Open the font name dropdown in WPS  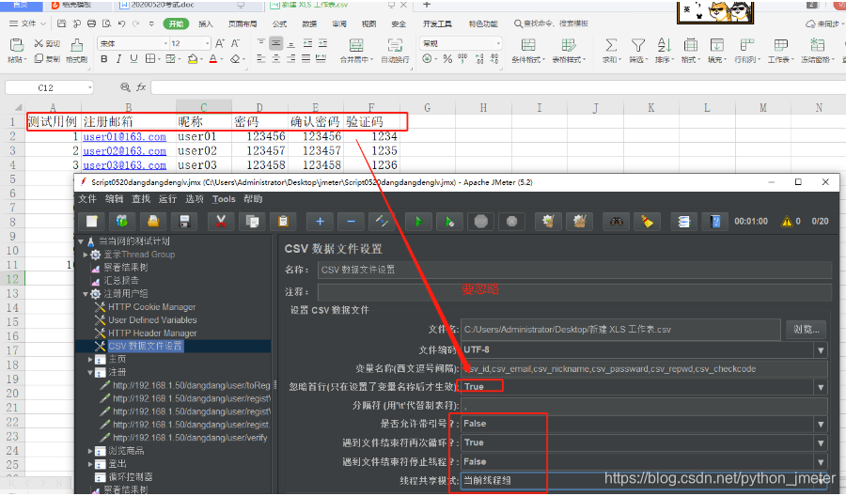pyautogui.click(x=165, y=43)
